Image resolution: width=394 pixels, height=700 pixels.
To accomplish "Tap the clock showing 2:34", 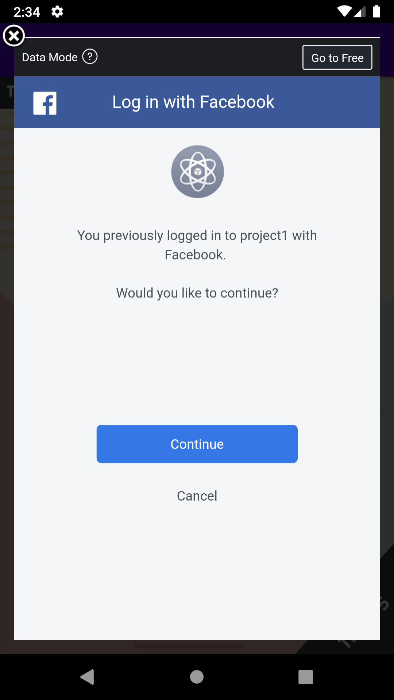I will [x=27, y=11].
